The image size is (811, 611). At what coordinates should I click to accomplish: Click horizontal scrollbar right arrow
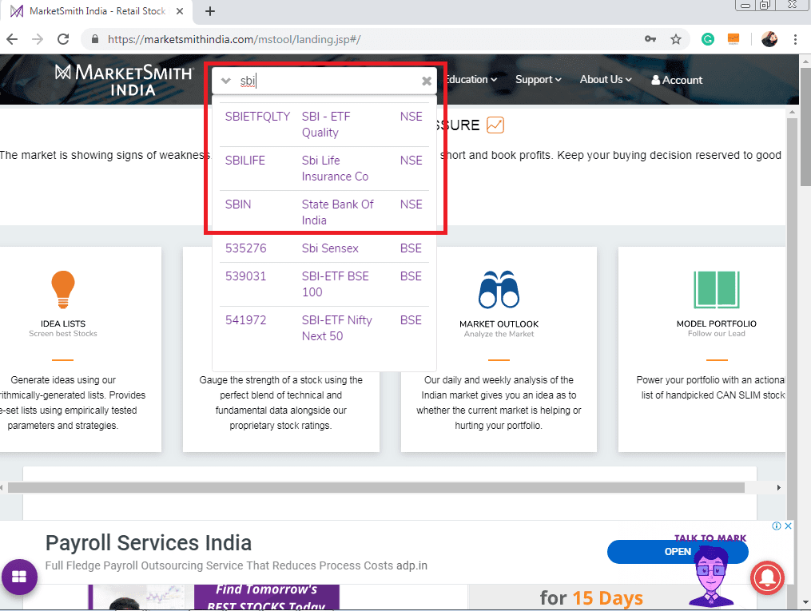(779, 487)
